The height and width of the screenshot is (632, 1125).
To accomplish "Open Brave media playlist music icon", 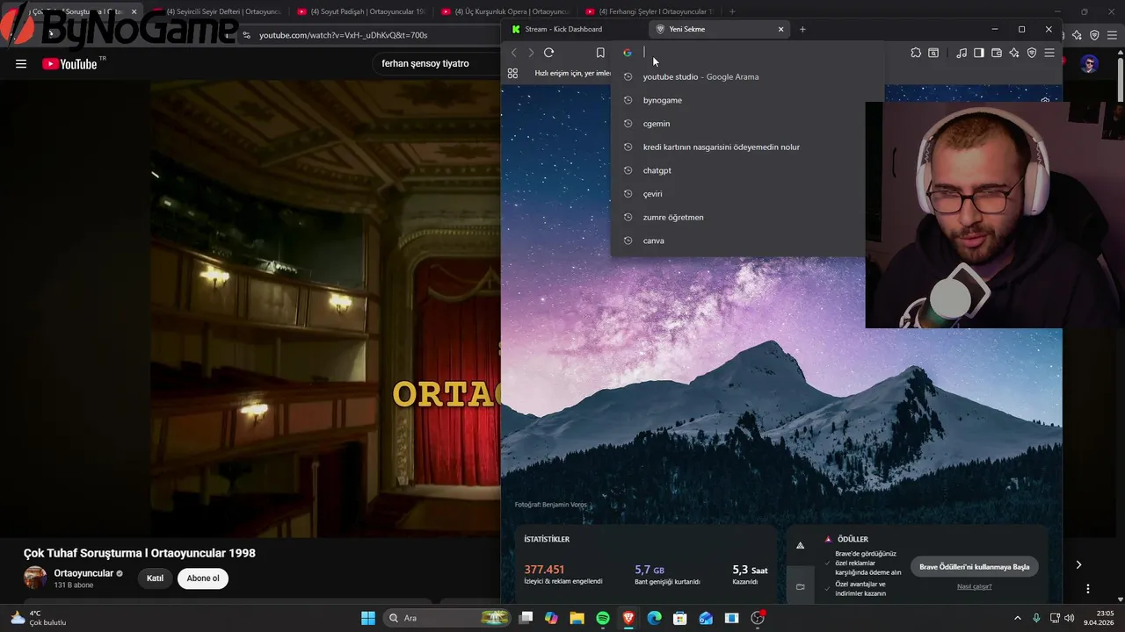I will (x=962, y=53).
